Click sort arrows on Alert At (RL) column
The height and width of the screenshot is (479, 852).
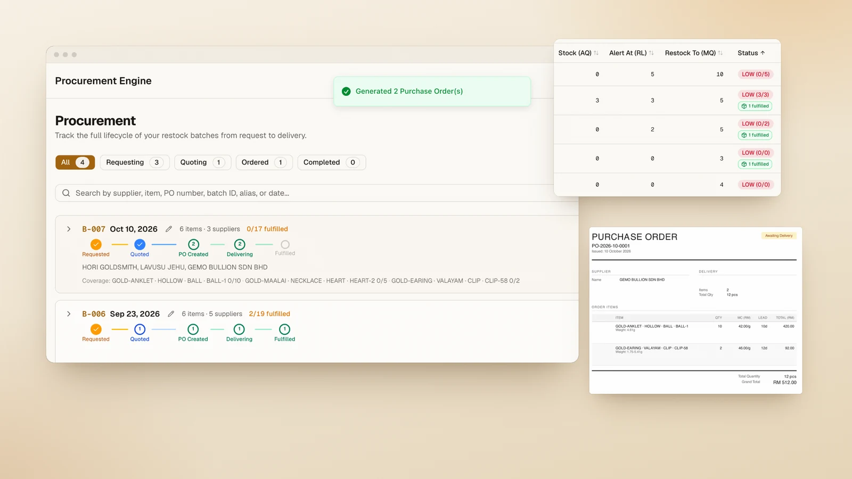pos(651,53)
